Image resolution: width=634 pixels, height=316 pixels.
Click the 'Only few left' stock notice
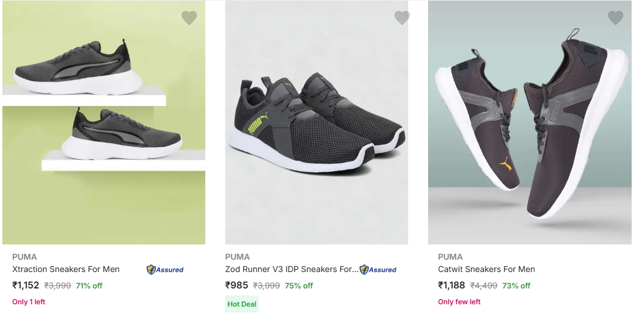point(459,302)
